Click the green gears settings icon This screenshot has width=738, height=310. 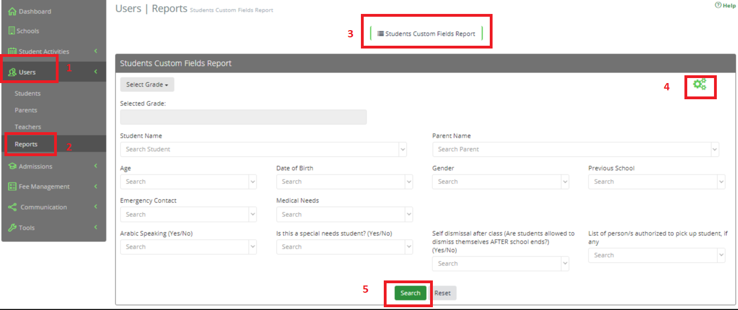point(700,84)
